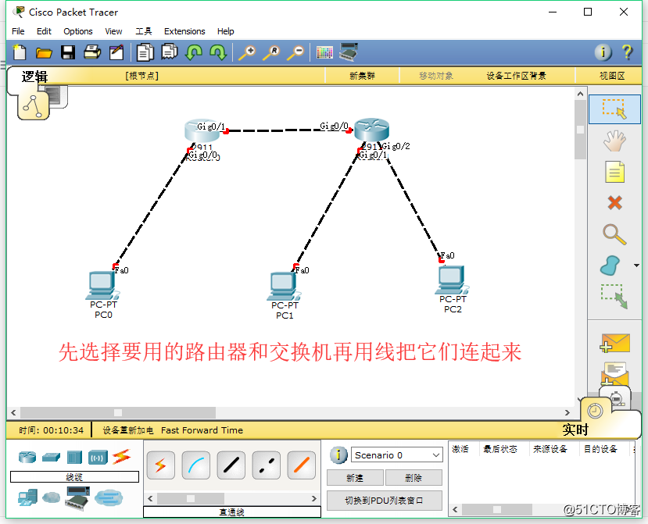Viewport: 648px width, 524px height.
Task: Click the Print icon
Action: click(92, 52)
